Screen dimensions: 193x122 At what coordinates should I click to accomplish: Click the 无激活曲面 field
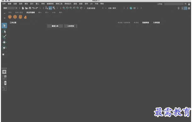pyautogui.click(x=91, y=8)
